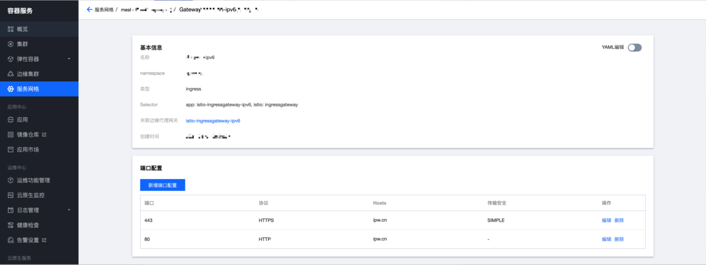
Task: Open the 集群 menu item
Action: [39, 44]
